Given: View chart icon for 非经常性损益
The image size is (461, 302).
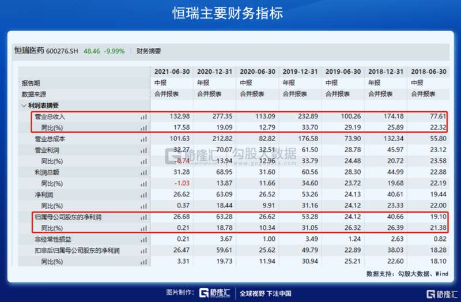Looking at the screenshot, I should click(x=142, y=239).
